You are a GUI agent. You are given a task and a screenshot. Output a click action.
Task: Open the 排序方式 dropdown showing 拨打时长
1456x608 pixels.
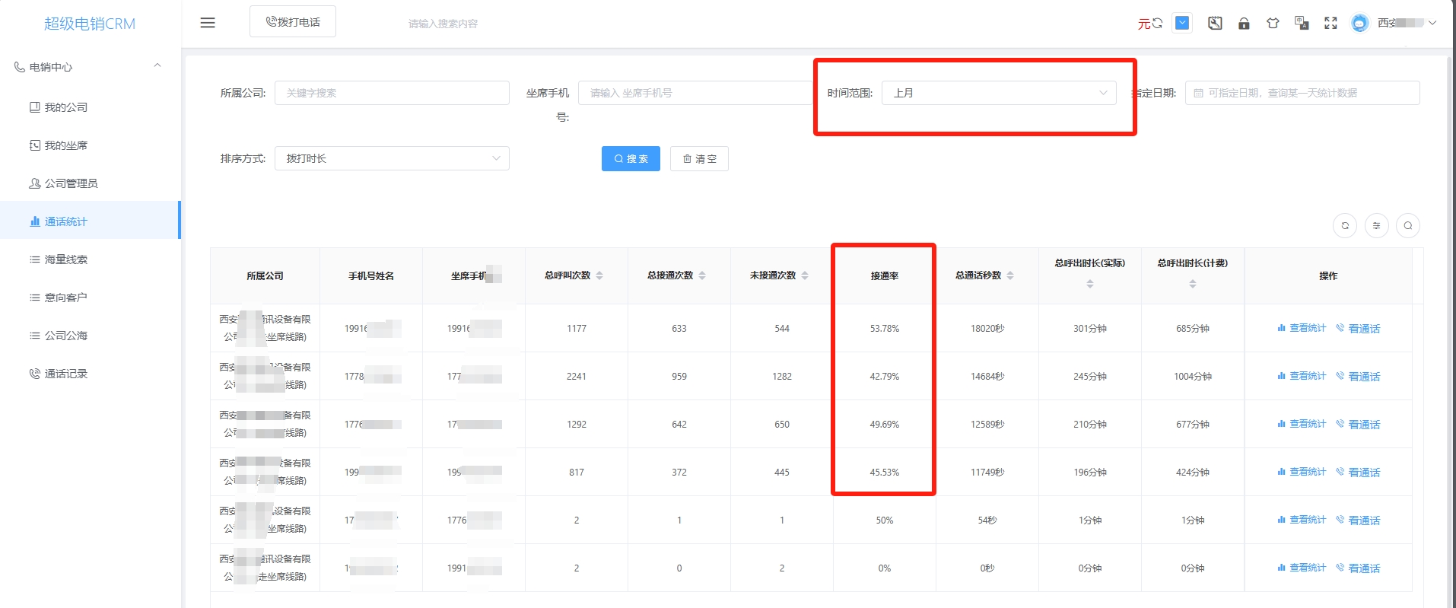pyautogui.click(x=392, y=158)
